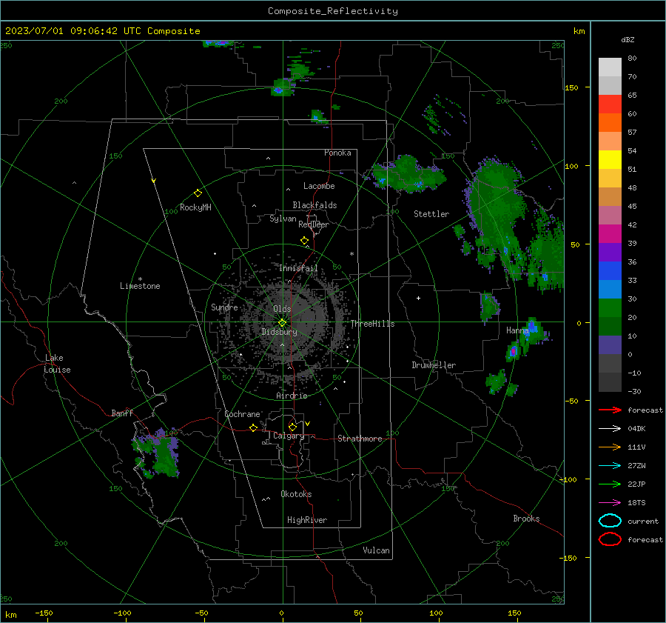Image resolution: width=666 pixels, height=623 pixels.
Task: Click the red 65 dBZ color swatch
Action: tap(610, 104)
